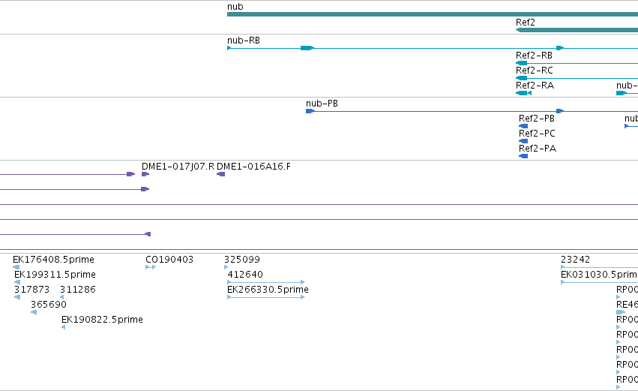Click the teal nub gene bar
Screen dimensions: 638x391
(x=433, y=14)
